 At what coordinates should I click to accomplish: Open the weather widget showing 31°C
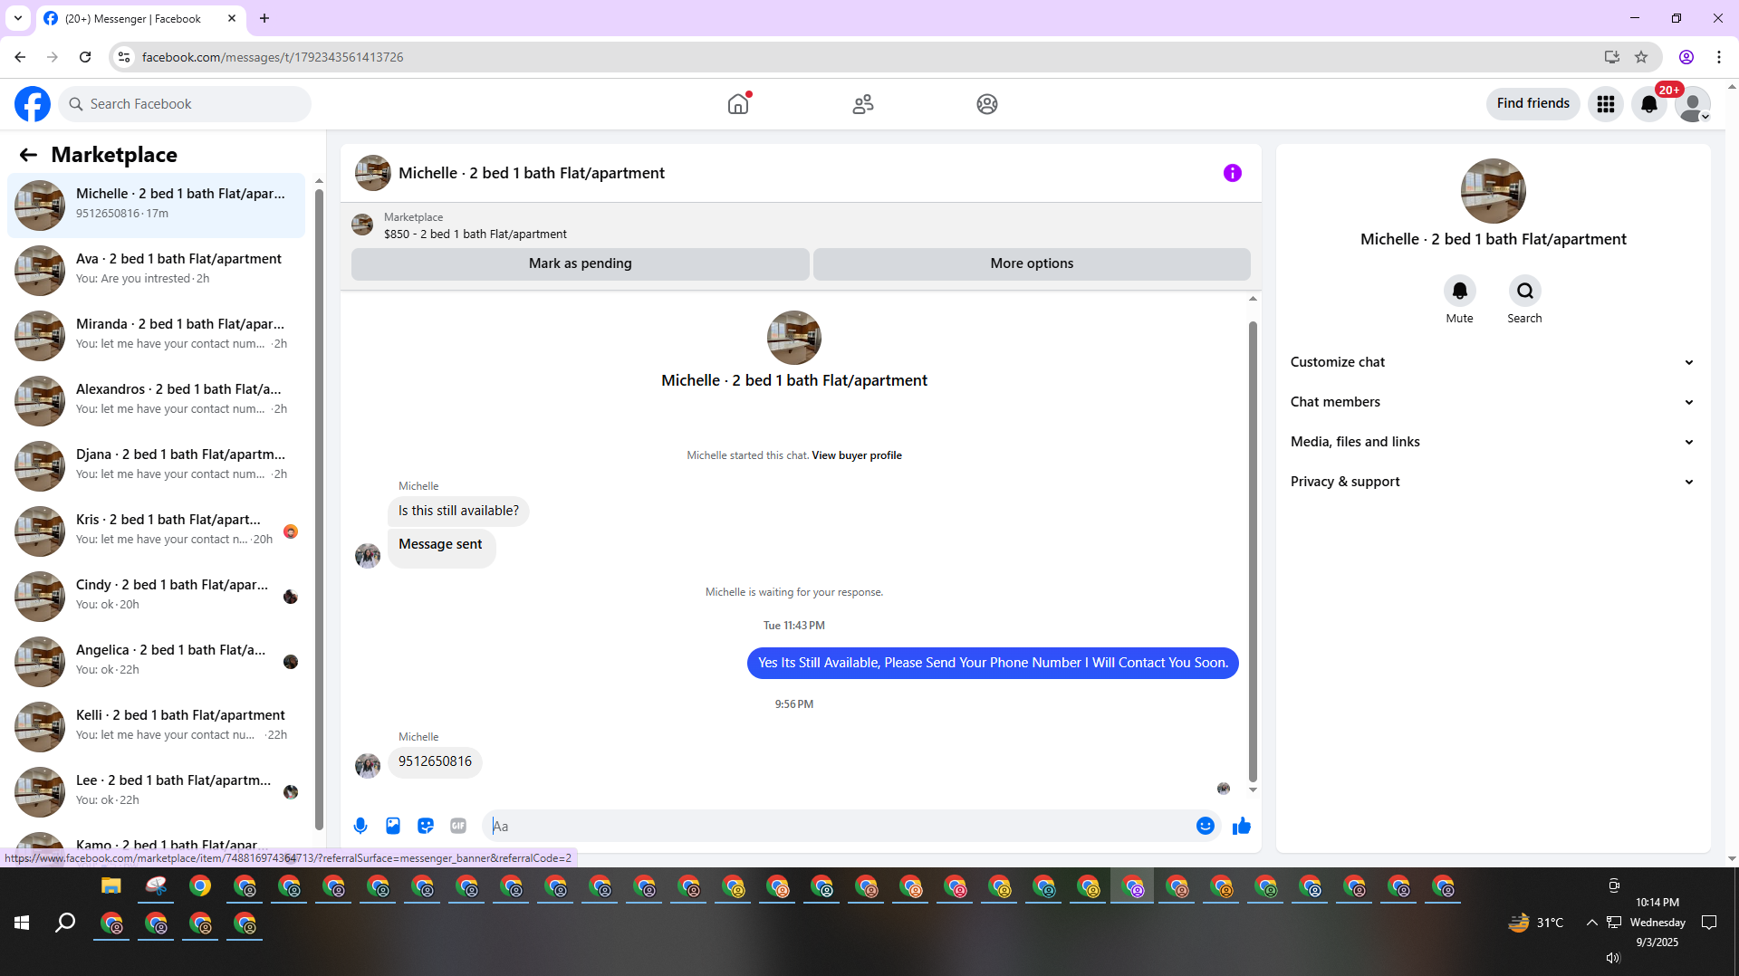click(1536, 923)
